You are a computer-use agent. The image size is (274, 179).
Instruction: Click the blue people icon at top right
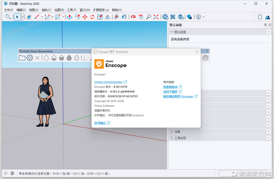pos(268,17)
